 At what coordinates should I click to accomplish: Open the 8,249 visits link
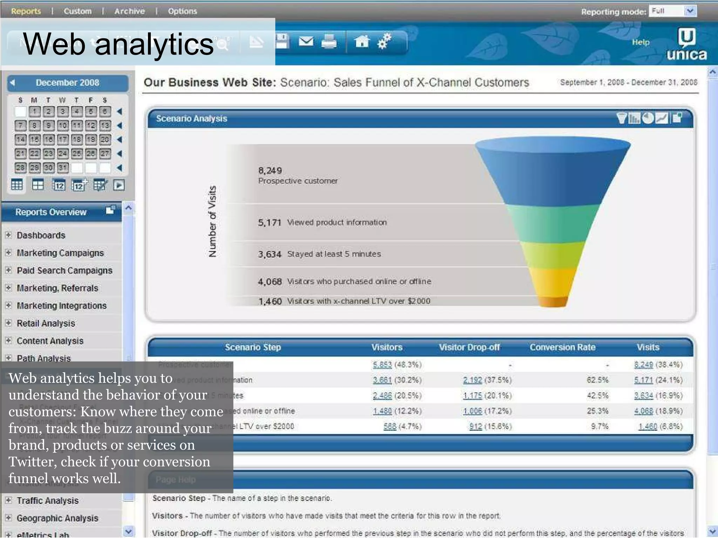tap(643, 365)
